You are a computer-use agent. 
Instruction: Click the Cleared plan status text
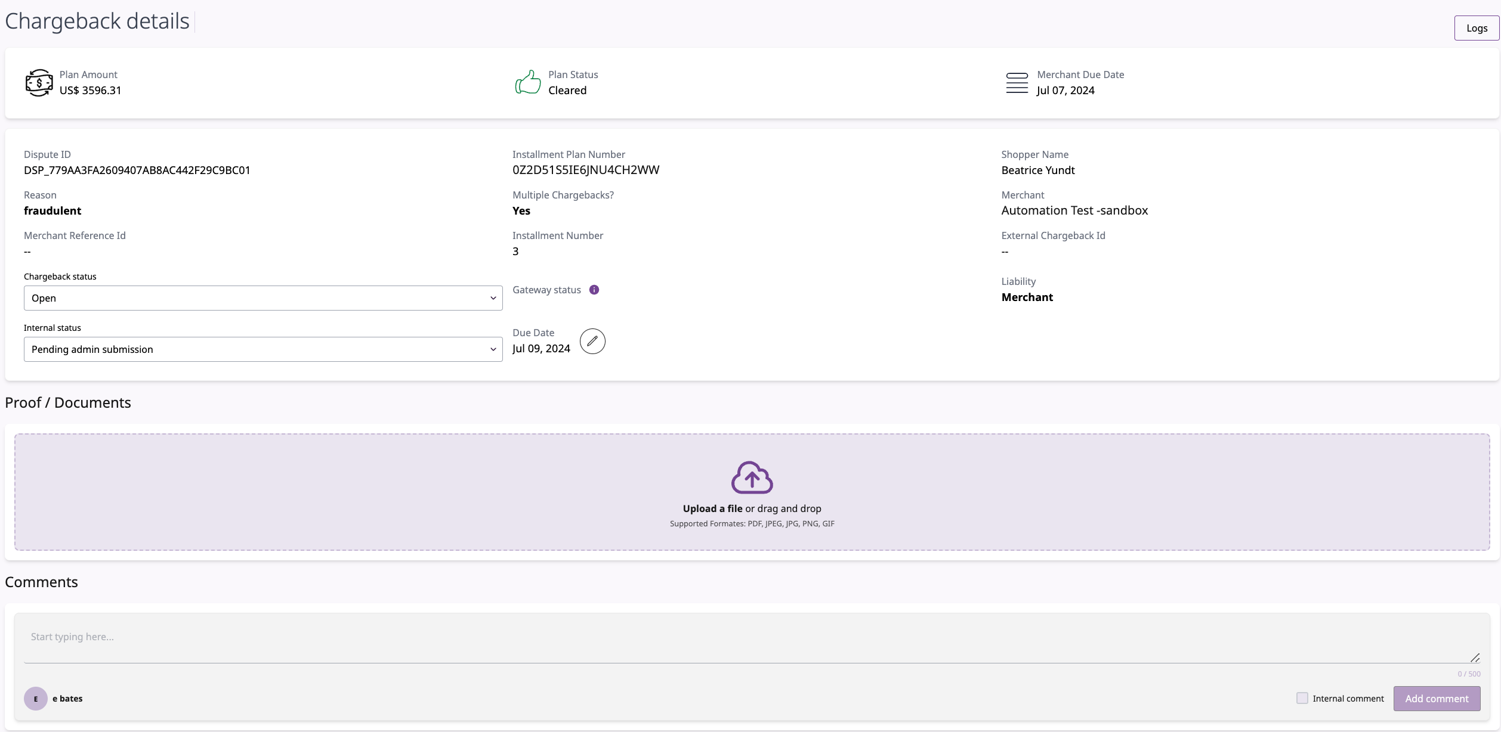pyautogui.click(x=567, y=91)
